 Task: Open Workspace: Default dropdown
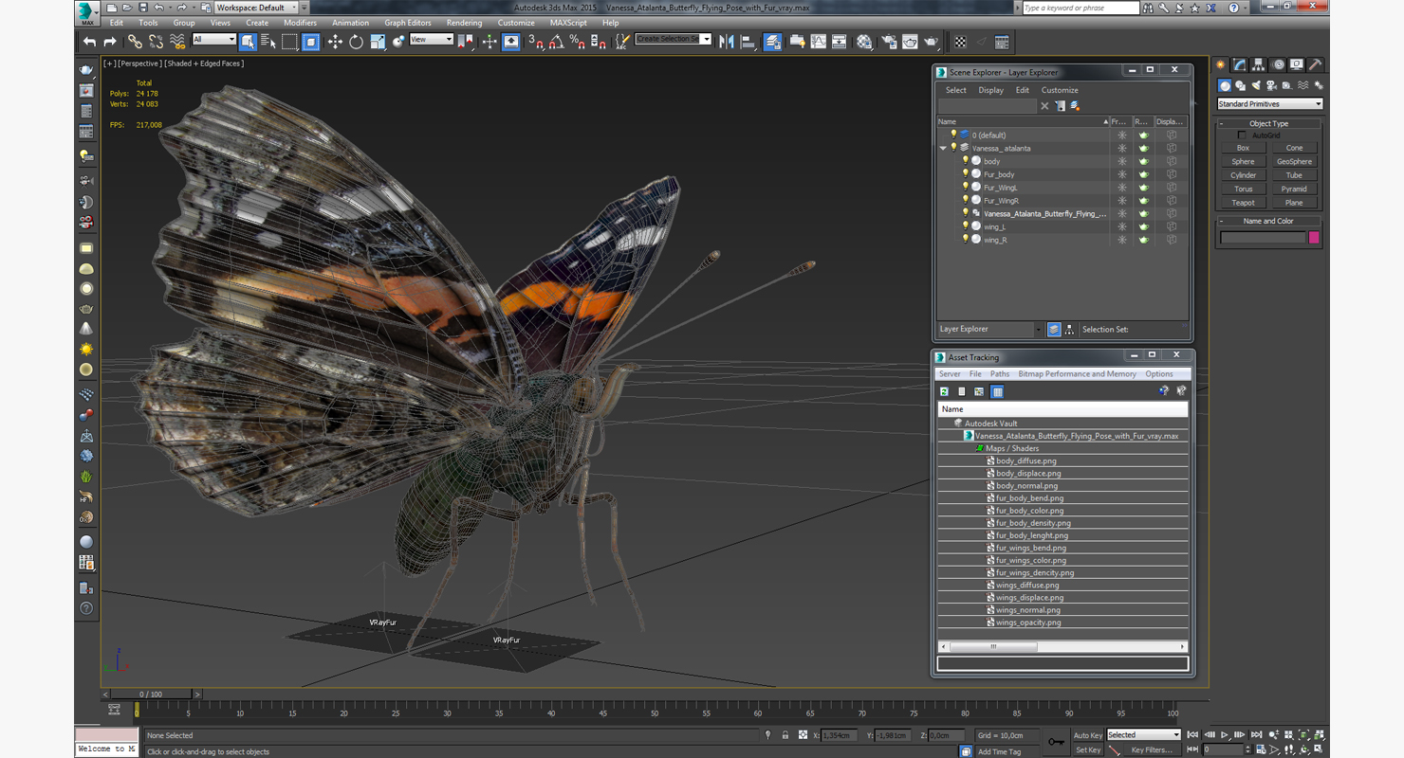tap(256, 8)
